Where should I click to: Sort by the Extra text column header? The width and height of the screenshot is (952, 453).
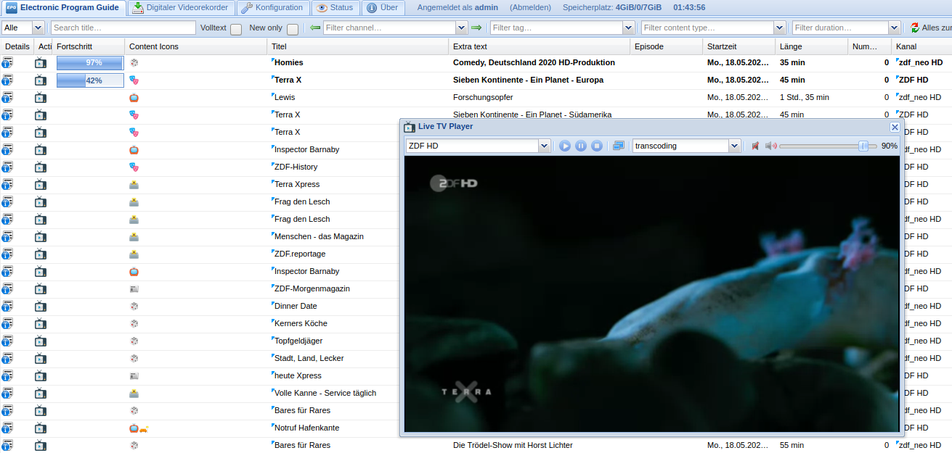[x=540, y=46]
